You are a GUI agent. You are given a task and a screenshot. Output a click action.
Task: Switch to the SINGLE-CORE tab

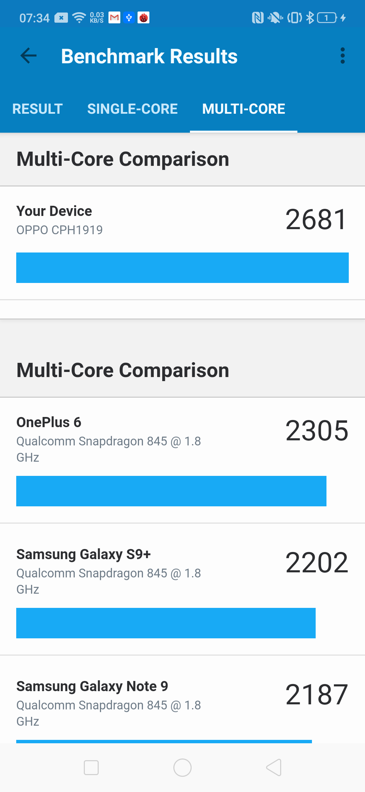(132, 109)
